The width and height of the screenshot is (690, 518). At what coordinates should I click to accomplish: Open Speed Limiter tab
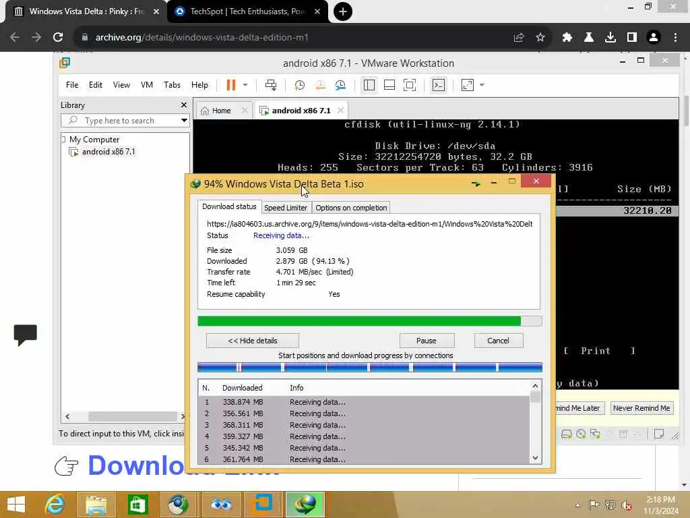pyautogui.click(x=286, y=208)
